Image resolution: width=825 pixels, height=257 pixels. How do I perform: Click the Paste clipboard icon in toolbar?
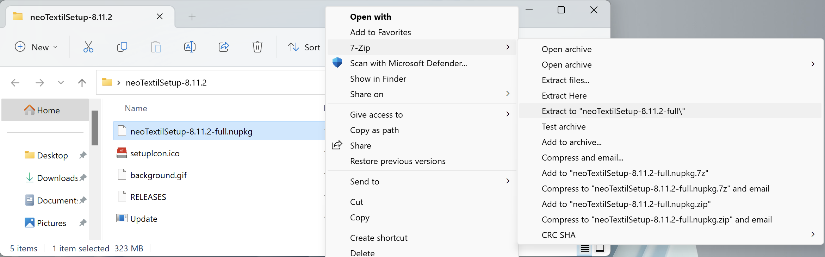(156, 47)
